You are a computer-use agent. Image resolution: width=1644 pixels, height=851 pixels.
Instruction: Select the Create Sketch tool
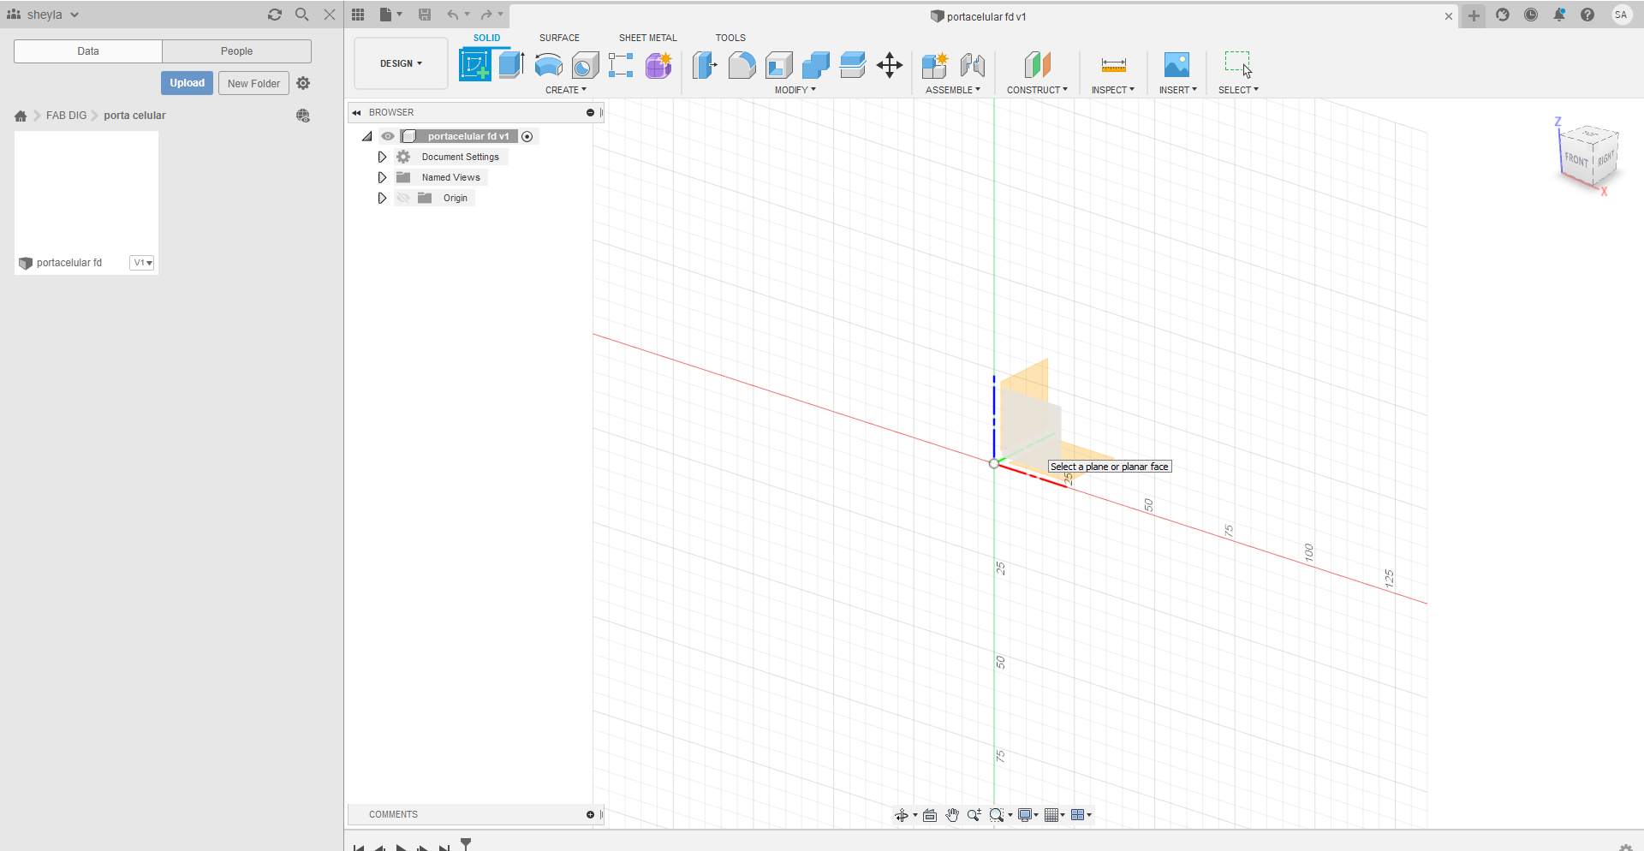[475, 65]
